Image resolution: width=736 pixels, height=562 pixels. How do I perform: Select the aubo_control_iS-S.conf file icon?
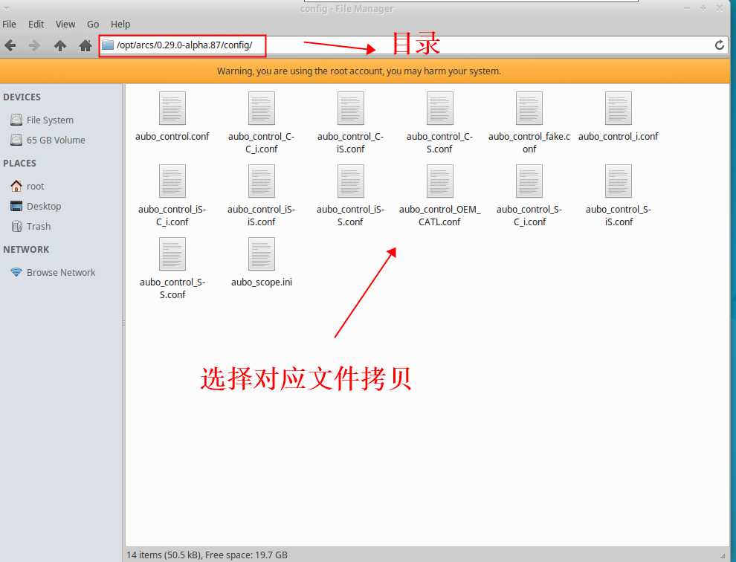pyautogui.click(x=351, y=181)
